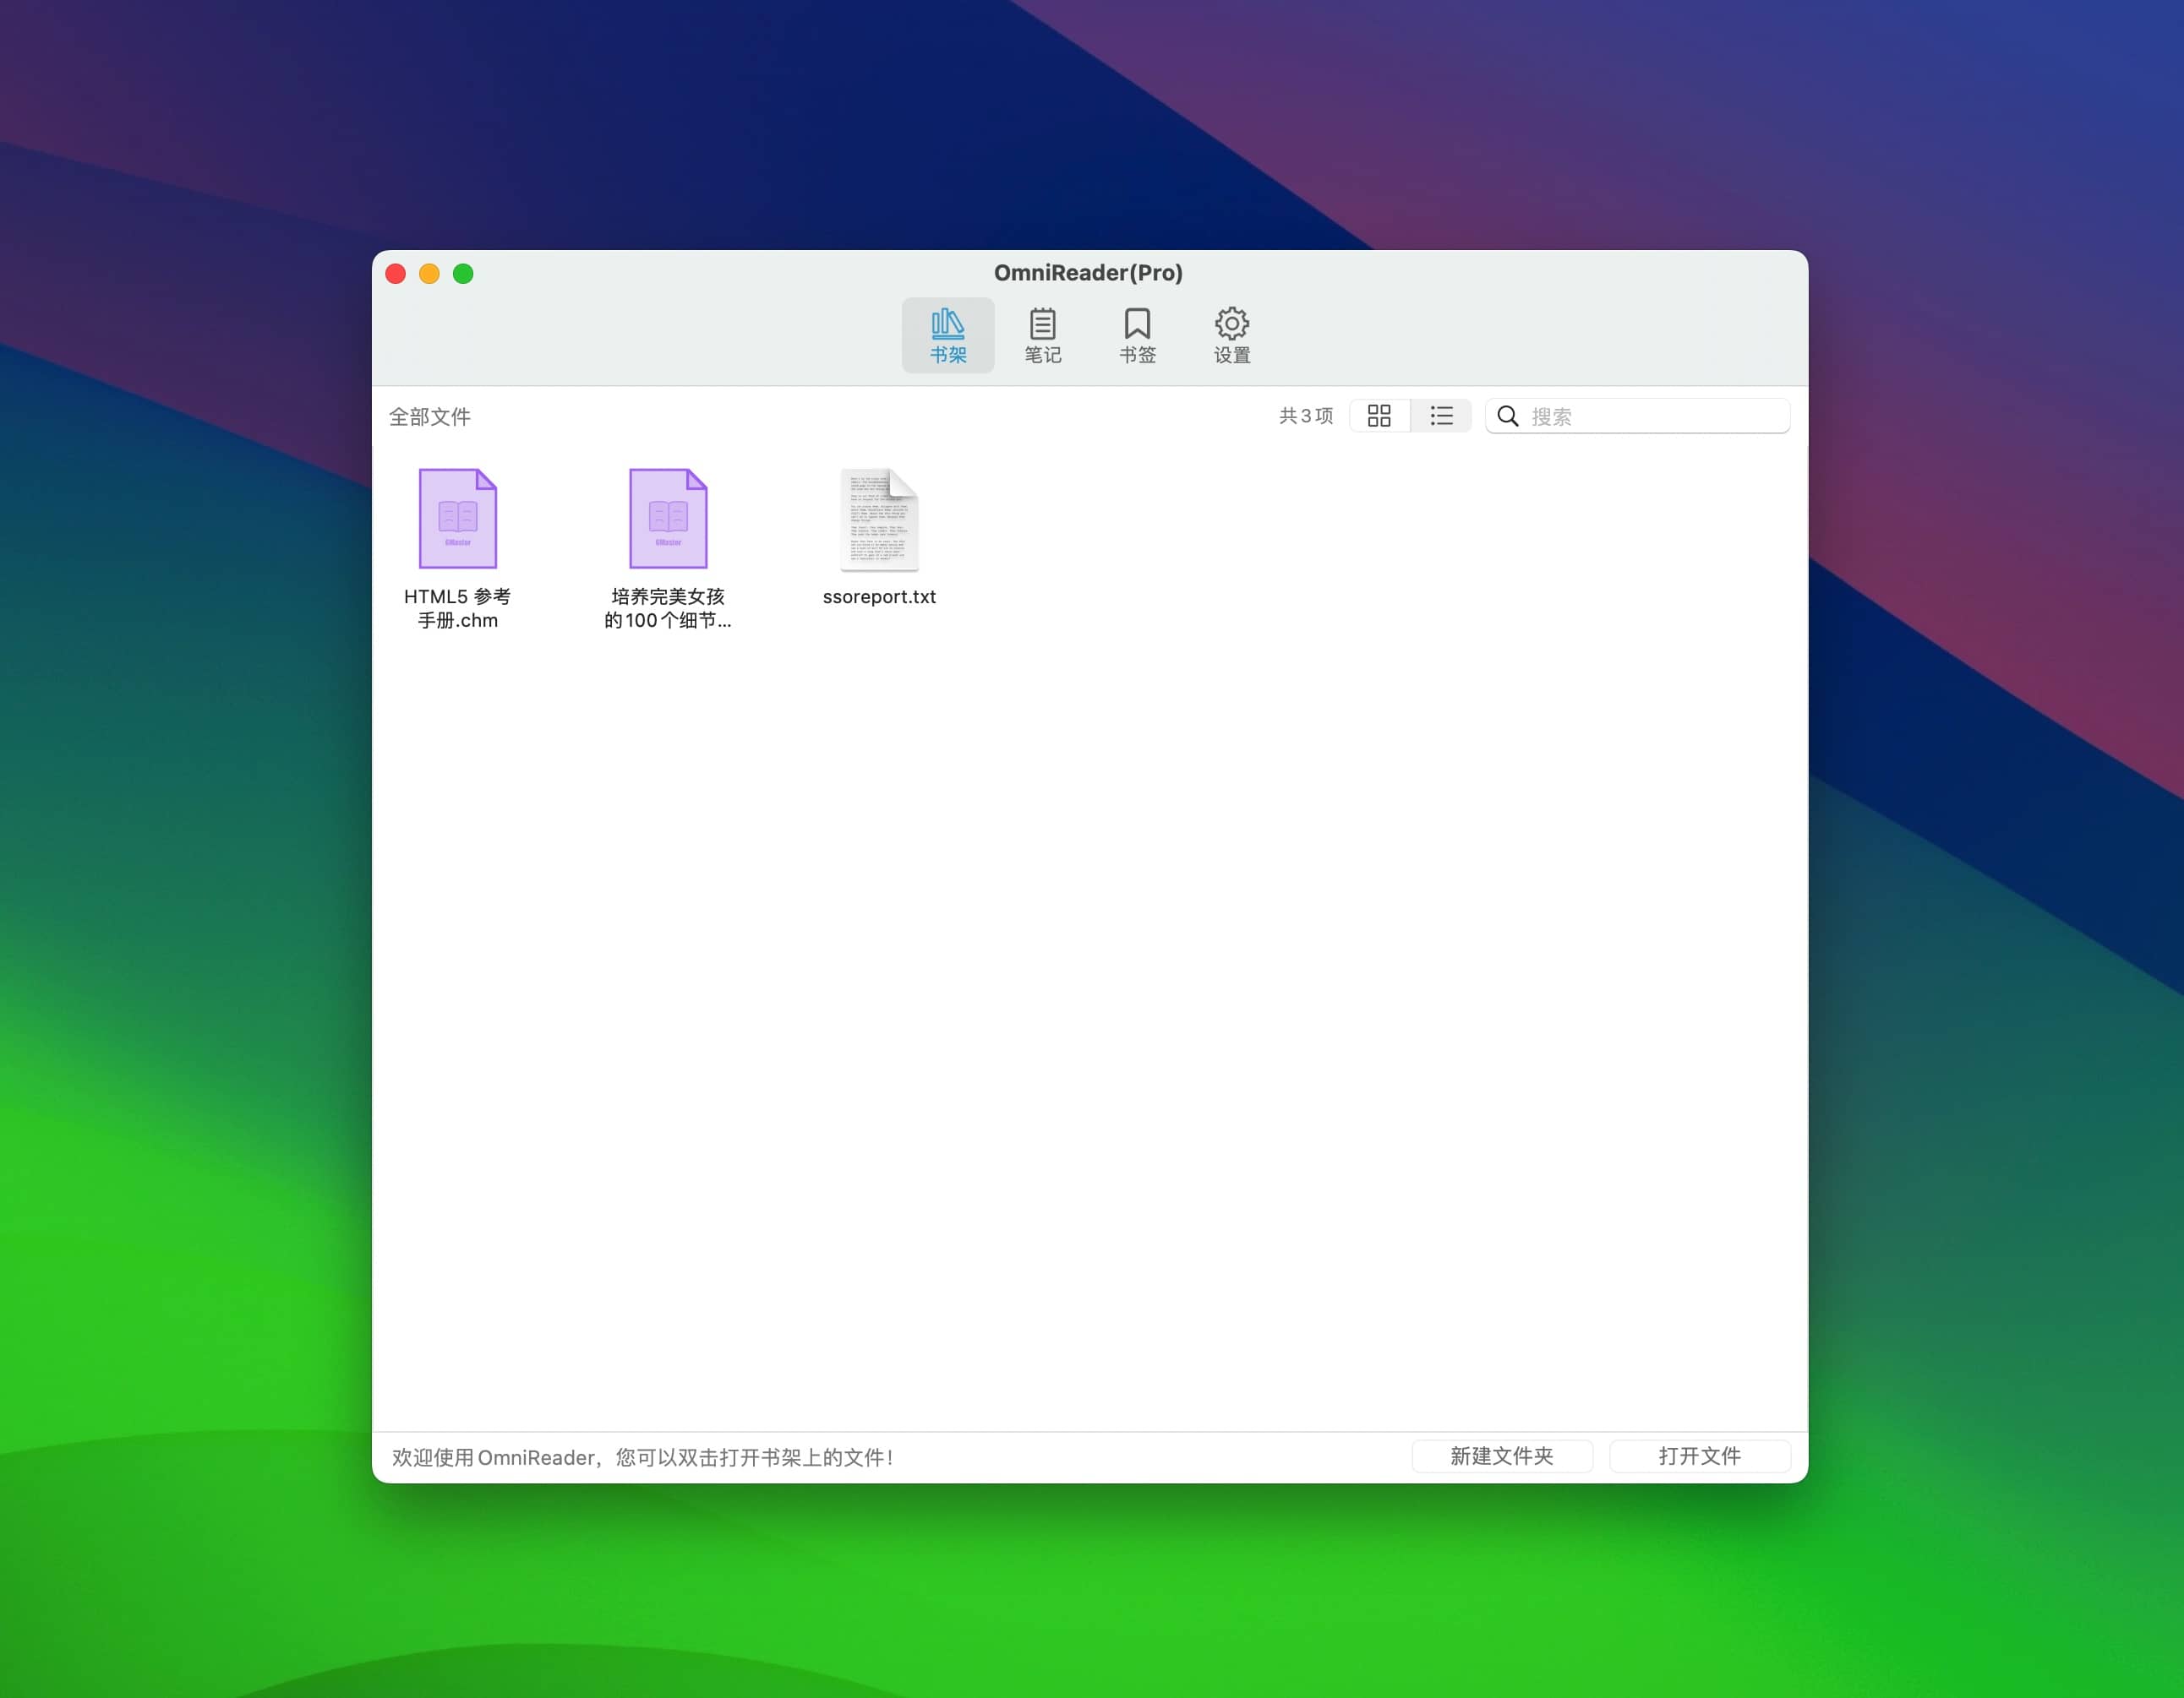Switch to grid view layout
Screen dimensions: 2184x1698
click(1379, 416)
